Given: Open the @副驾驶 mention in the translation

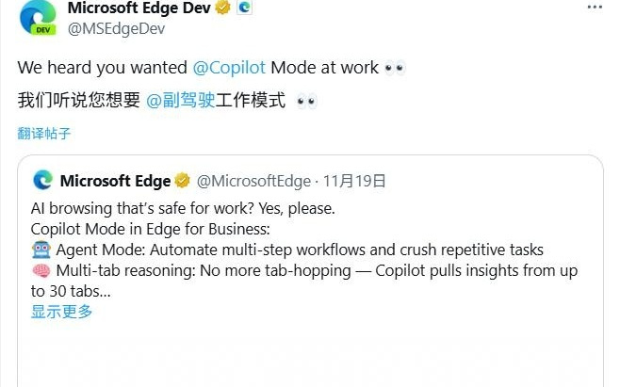Looking at the screenshot, I should (x=180, y=101).
